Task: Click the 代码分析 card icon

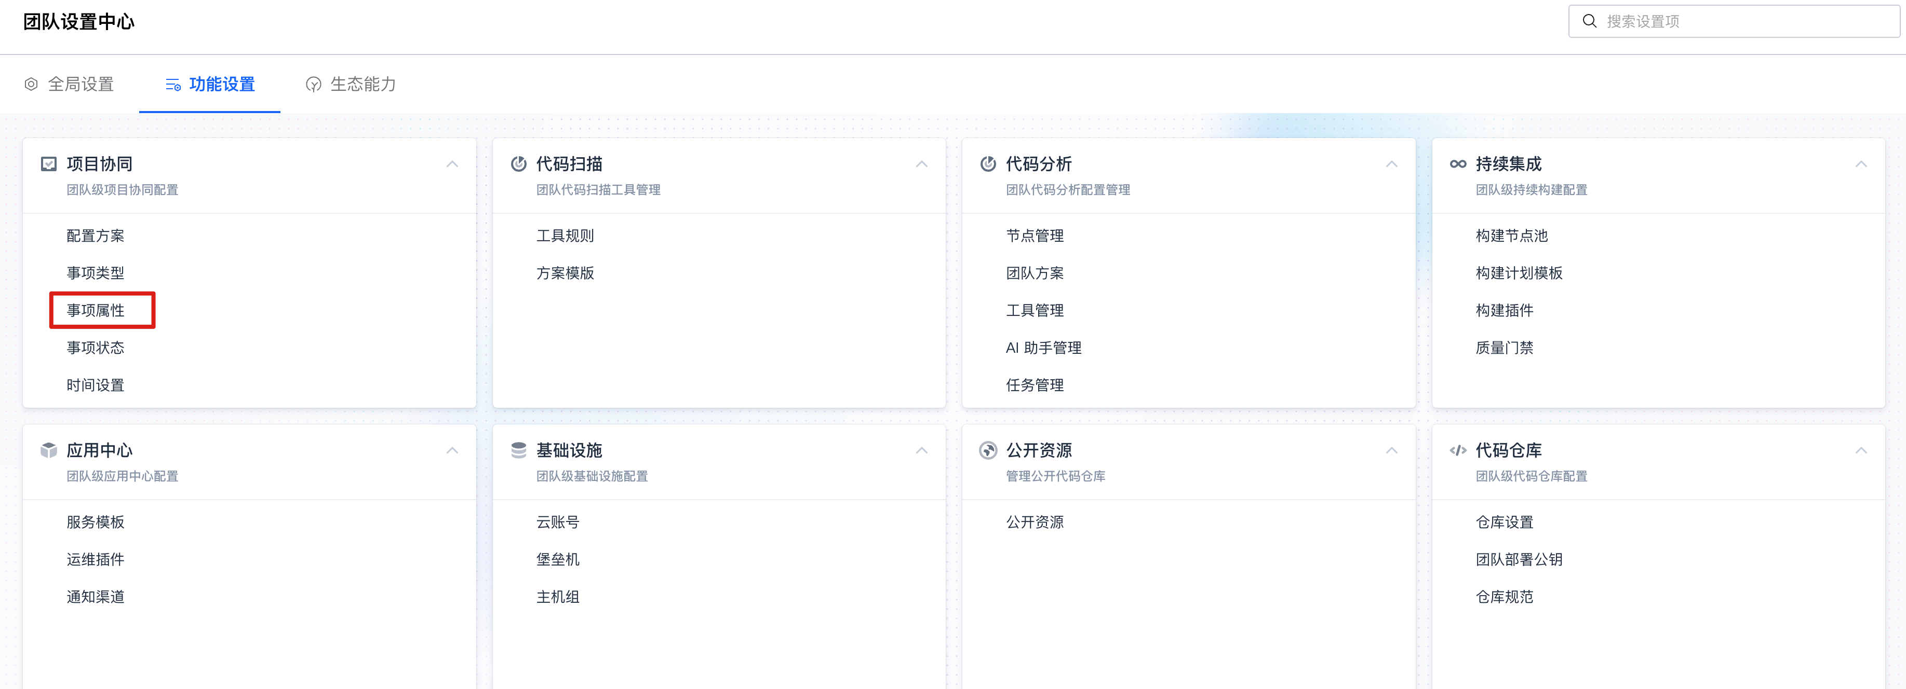Action: (988, 164)
